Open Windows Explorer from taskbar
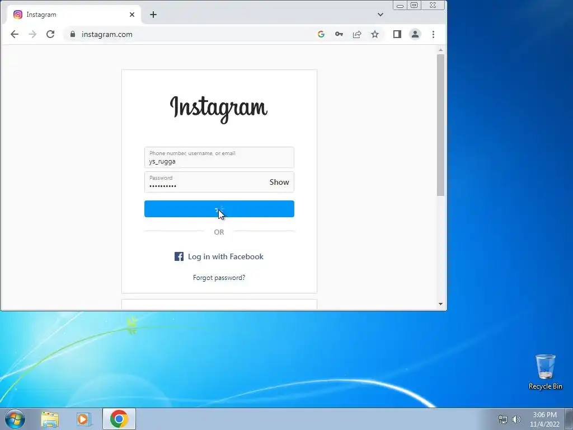Viewport: 573px width, 430px height. (x=50, y=419)
